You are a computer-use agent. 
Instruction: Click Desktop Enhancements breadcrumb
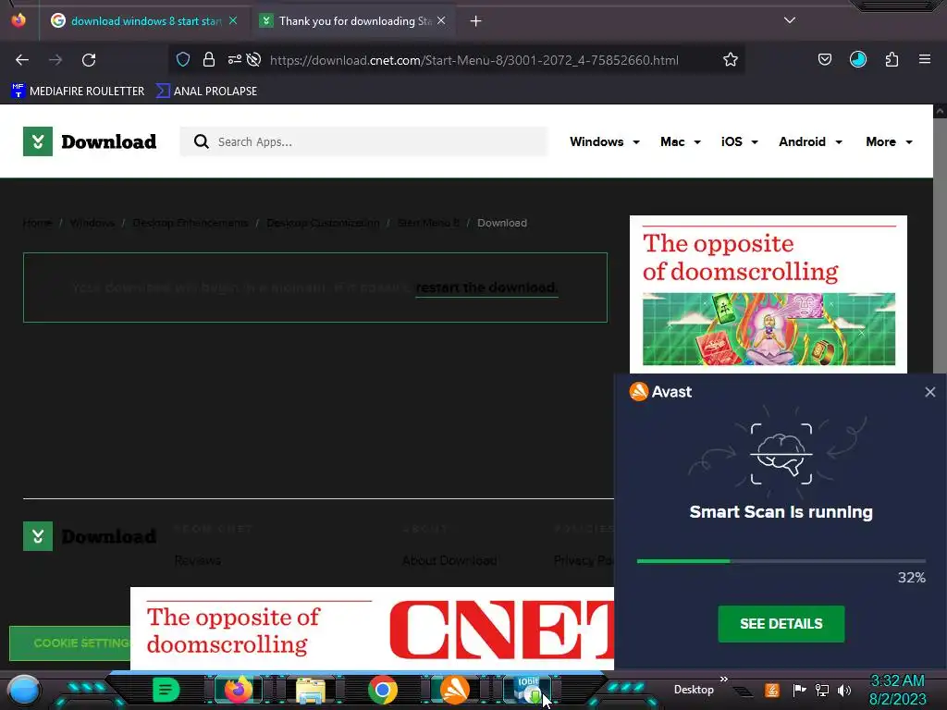[x=191, y=223]
